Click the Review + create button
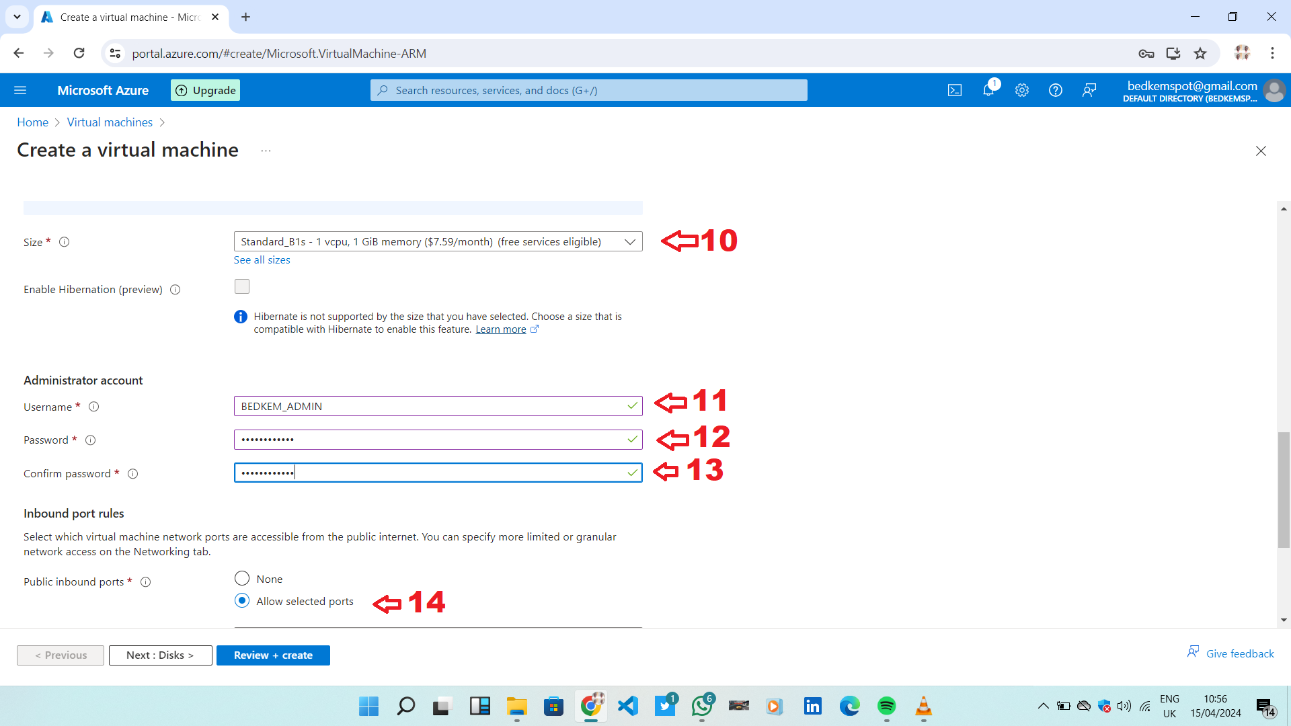 coord(273,655)
